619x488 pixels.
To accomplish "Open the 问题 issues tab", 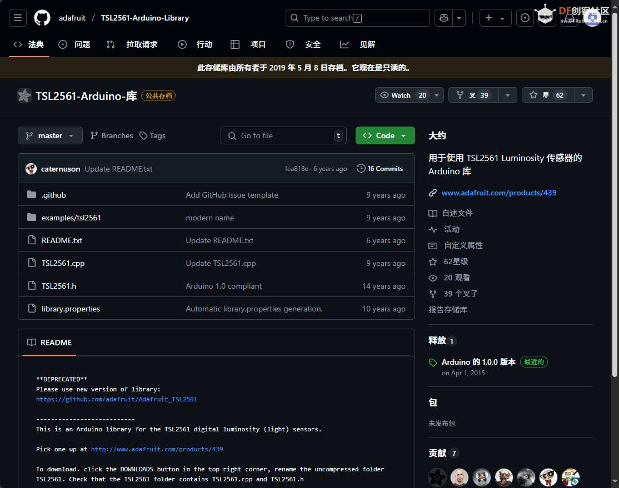I will click(74, 44).
